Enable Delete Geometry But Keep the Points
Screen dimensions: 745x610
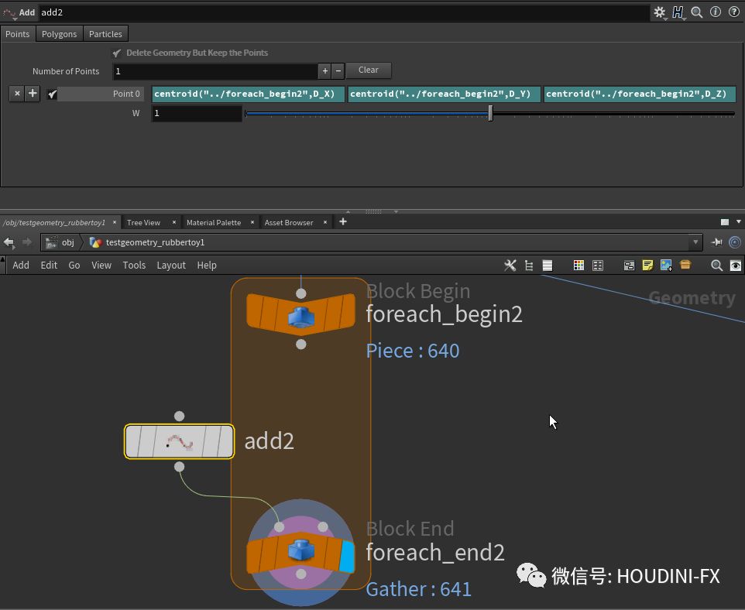117,53
